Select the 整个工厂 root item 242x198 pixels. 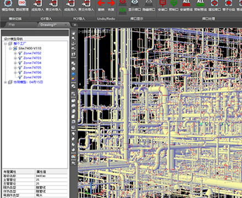pos(20,43)
